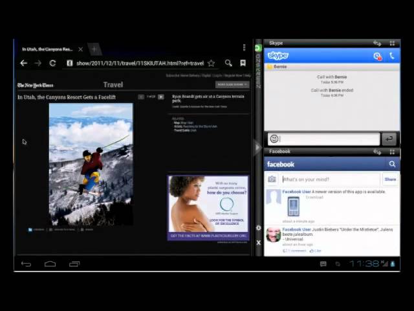Click the What's on your mind field

point(331,179)
